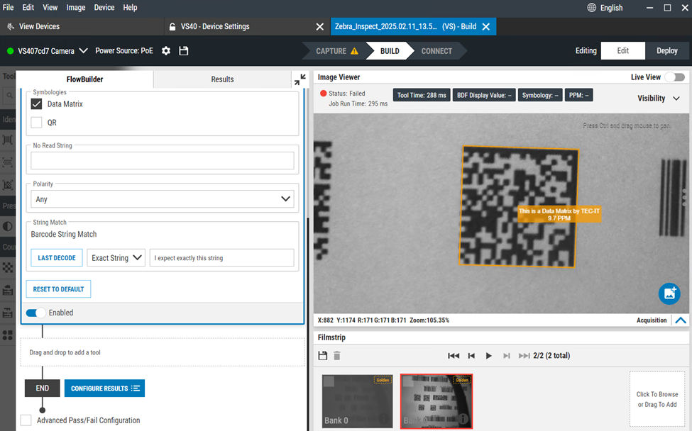The height and width of the screenshot is (431, 692).
Task: Click the LAST DECODE button
Action: [x=57, y=258]
